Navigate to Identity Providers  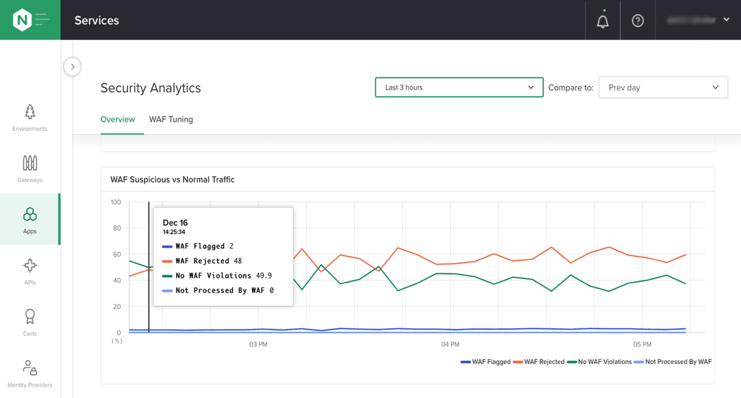30,373
